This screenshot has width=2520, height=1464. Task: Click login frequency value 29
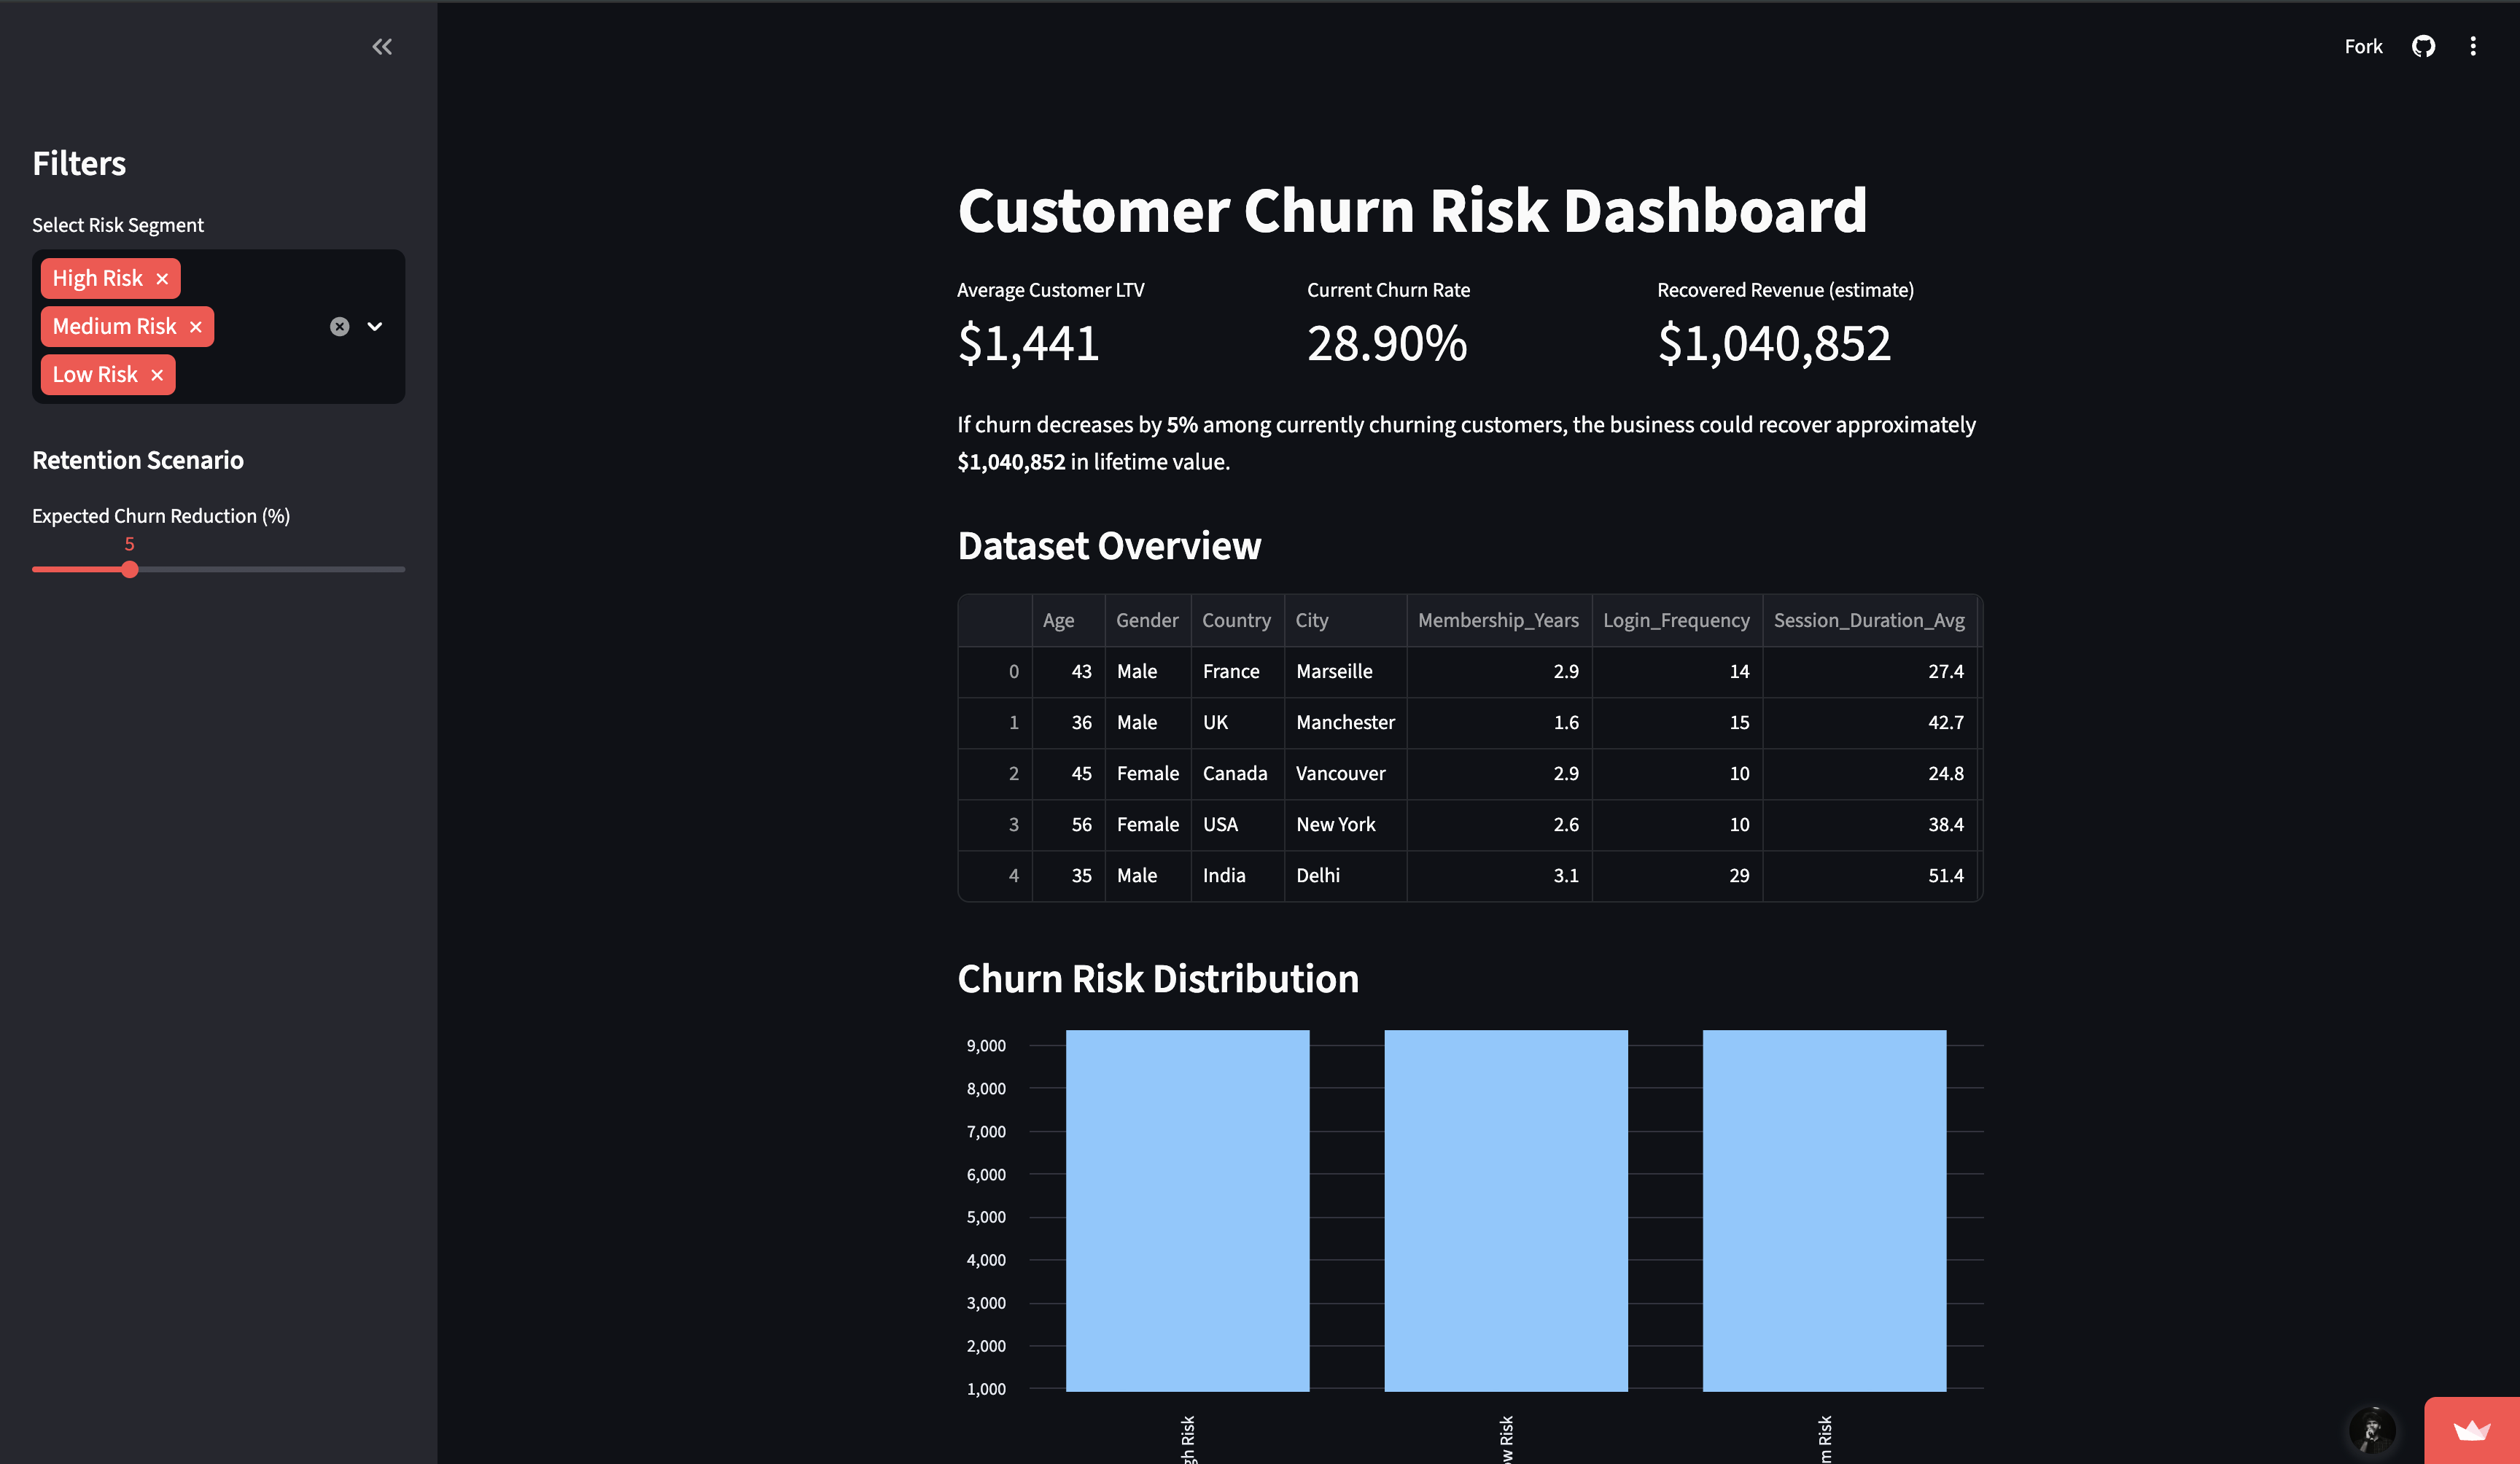pyautogui.click(x=1677, y=876)
